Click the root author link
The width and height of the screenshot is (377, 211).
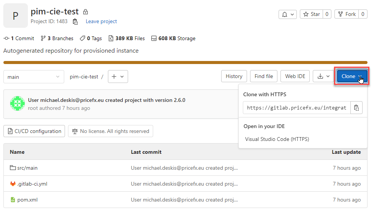point(33,108)
